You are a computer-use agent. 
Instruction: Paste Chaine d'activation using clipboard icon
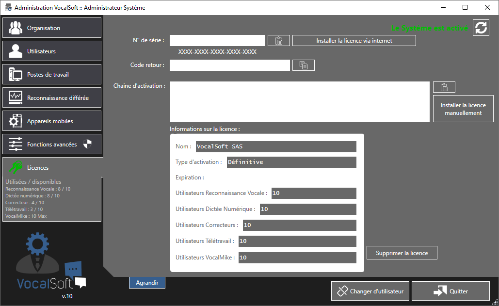(444, 87)
